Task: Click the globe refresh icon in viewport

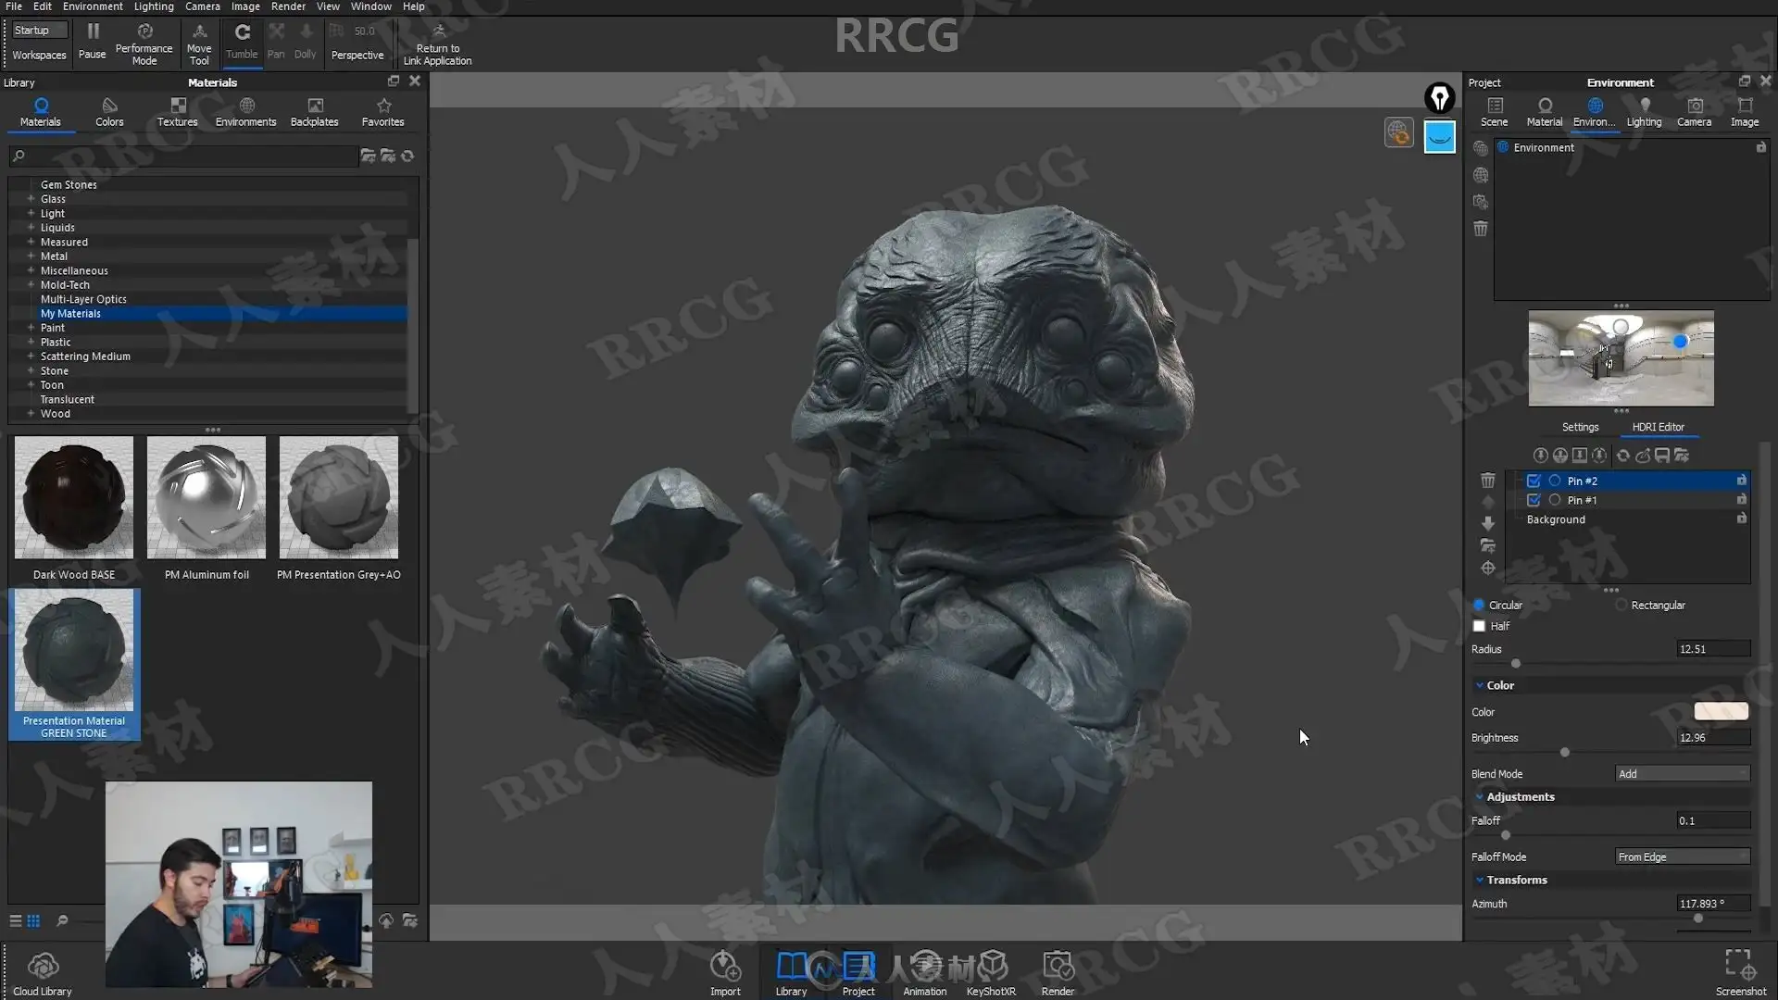Action: click(x=1399, y=133)
